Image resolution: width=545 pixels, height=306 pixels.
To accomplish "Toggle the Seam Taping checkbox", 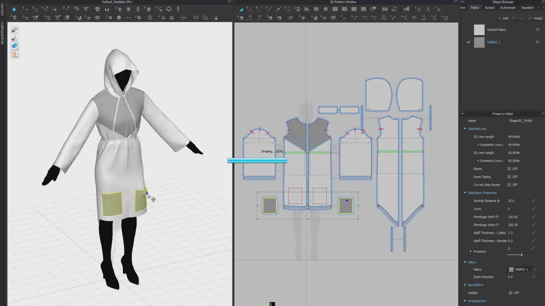I will (x=509, y=177).
